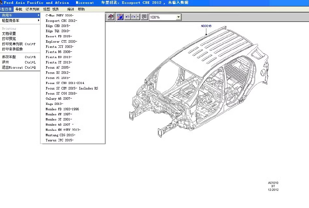Select Focus D2 2012- model
This screenshot has width=309, height=208.
73,73
